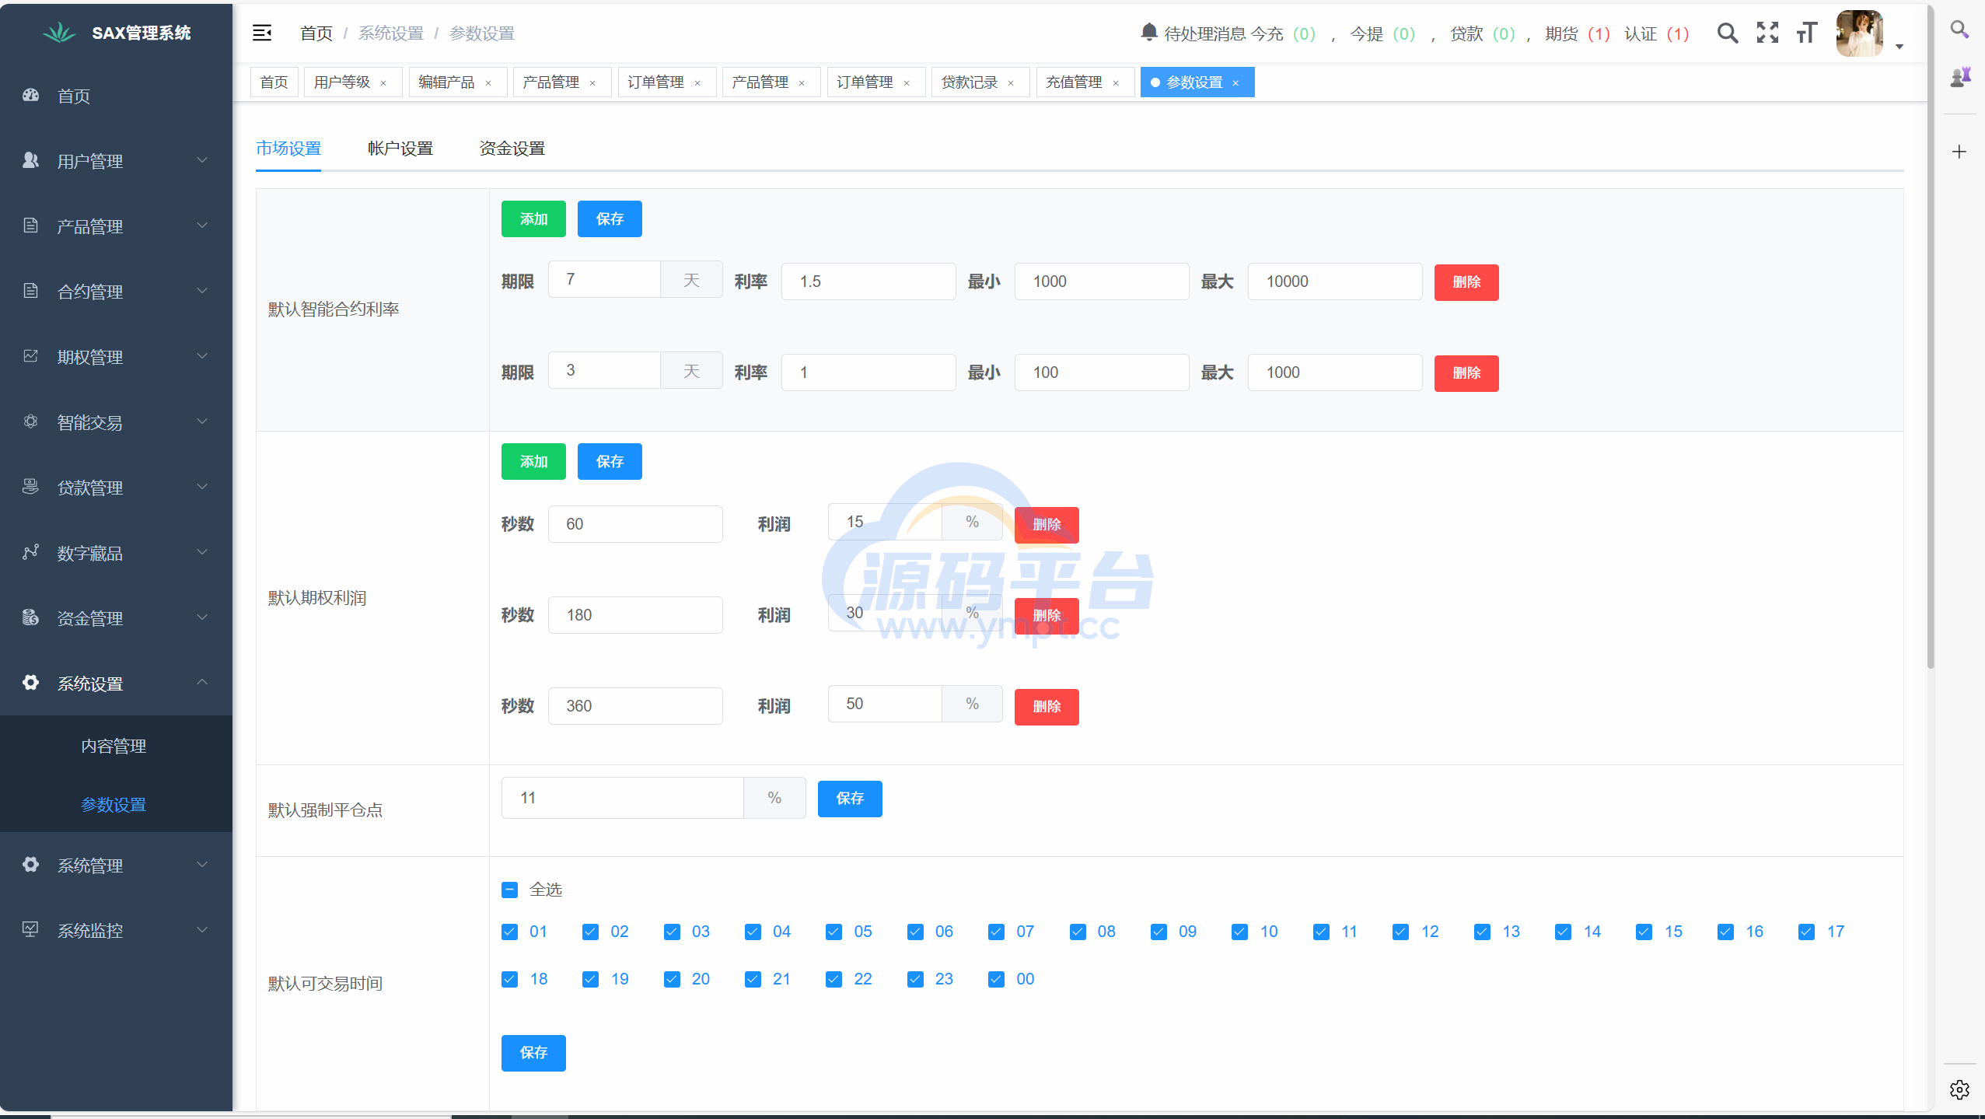Click the 系统监控 monitor icon
1985x1119 pixels.
tap(31, 929)
